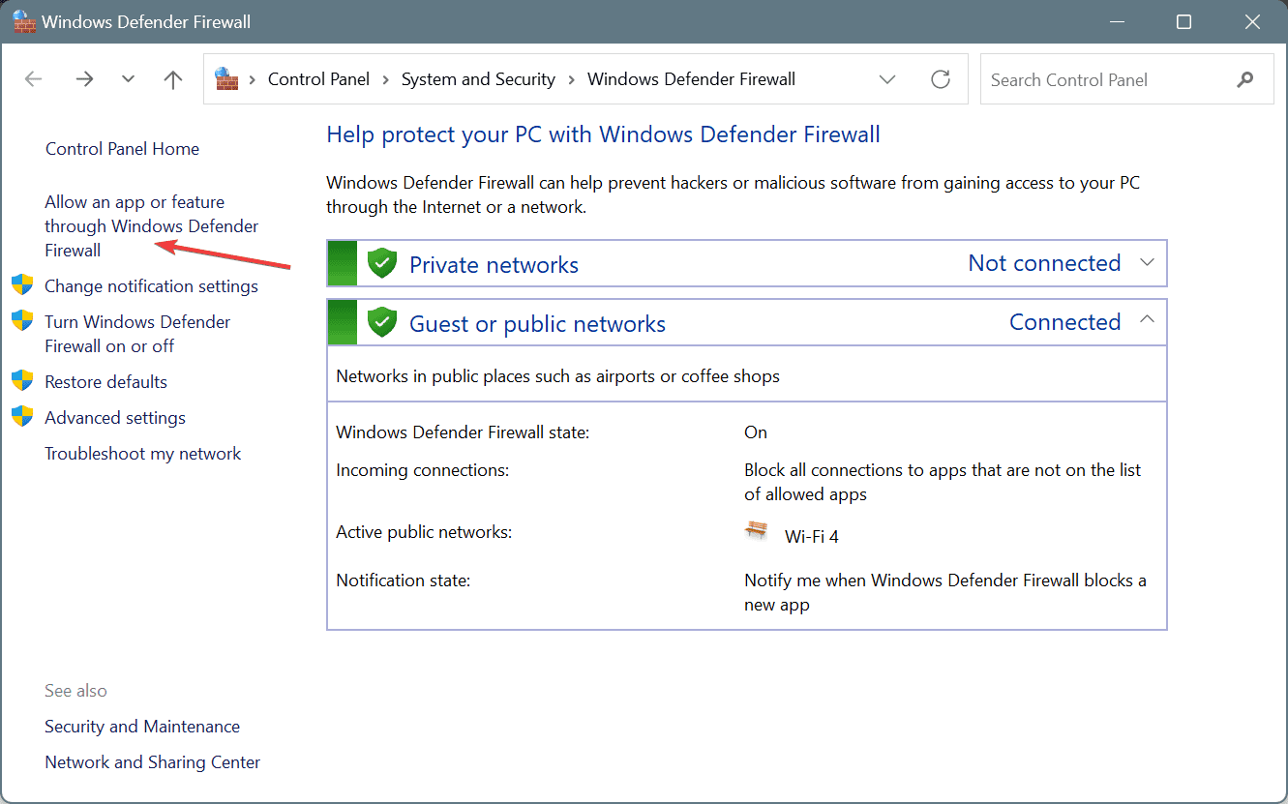
Task: Select System and Security breadcrumb
Action: click(x=478, y=79)
